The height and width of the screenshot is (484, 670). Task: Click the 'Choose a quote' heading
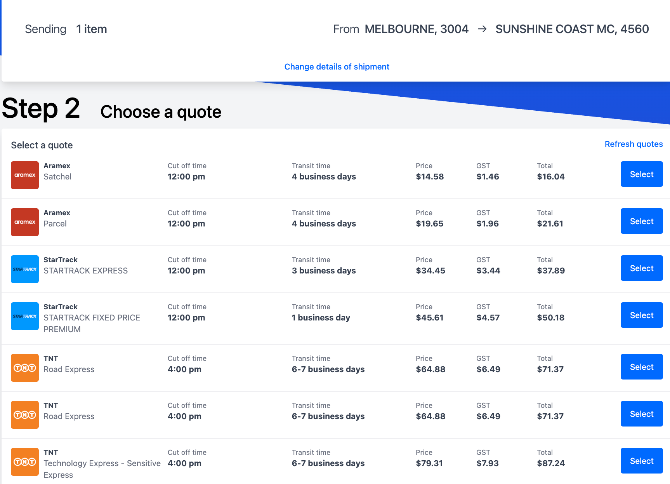click(x=161, y=112)
